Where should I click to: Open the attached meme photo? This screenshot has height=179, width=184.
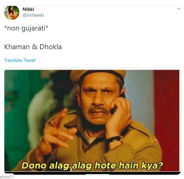(92, 121)
